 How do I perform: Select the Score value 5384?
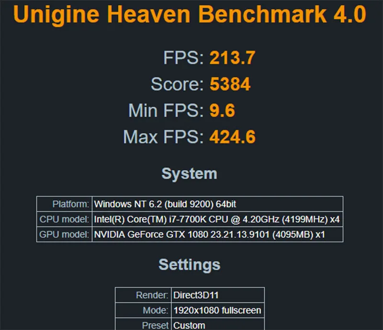(230, 84)
